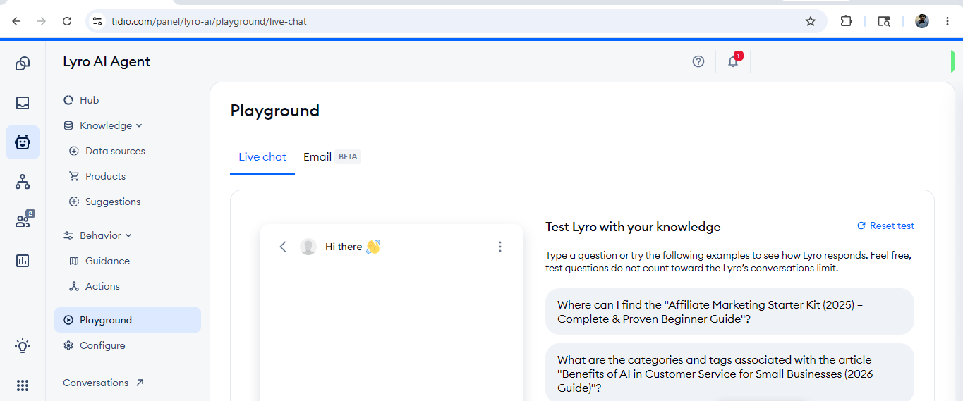Image resolution: width=963 pixels, height=401 pixels.
Task: Click the chat widget operator avatar
Action: click(x=308, y=247)
